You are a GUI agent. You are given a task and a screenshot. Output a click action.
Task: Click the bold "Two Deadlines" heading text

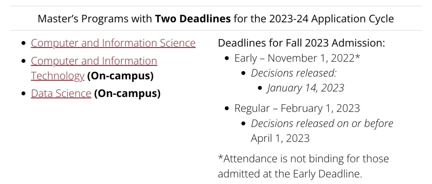193,19
